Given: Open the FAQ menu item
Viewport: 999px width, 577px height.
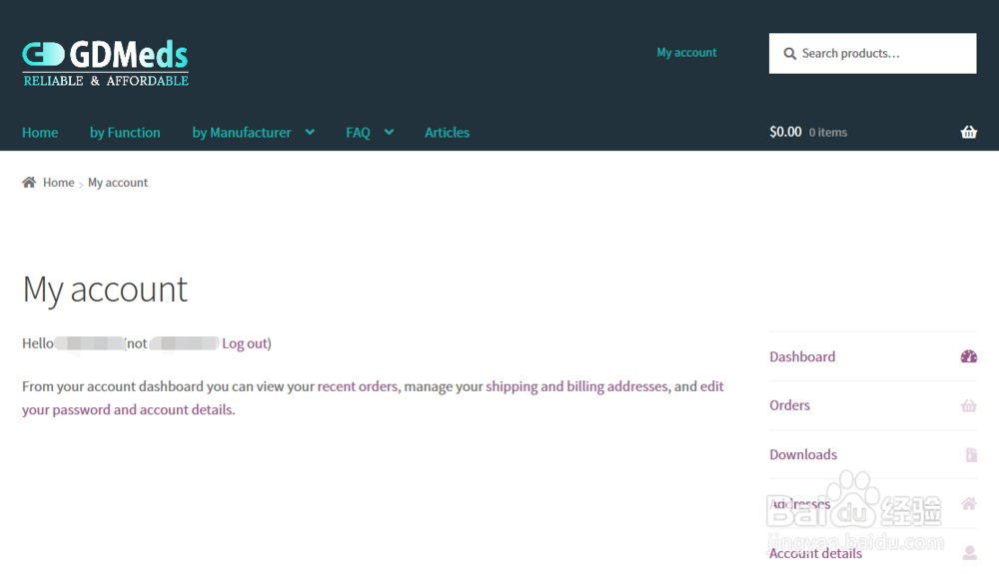Looking at the screenshot, I should 358,133.
